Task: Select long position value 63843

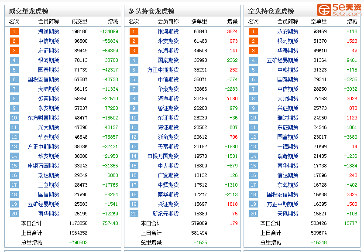Action: [200, 31]
